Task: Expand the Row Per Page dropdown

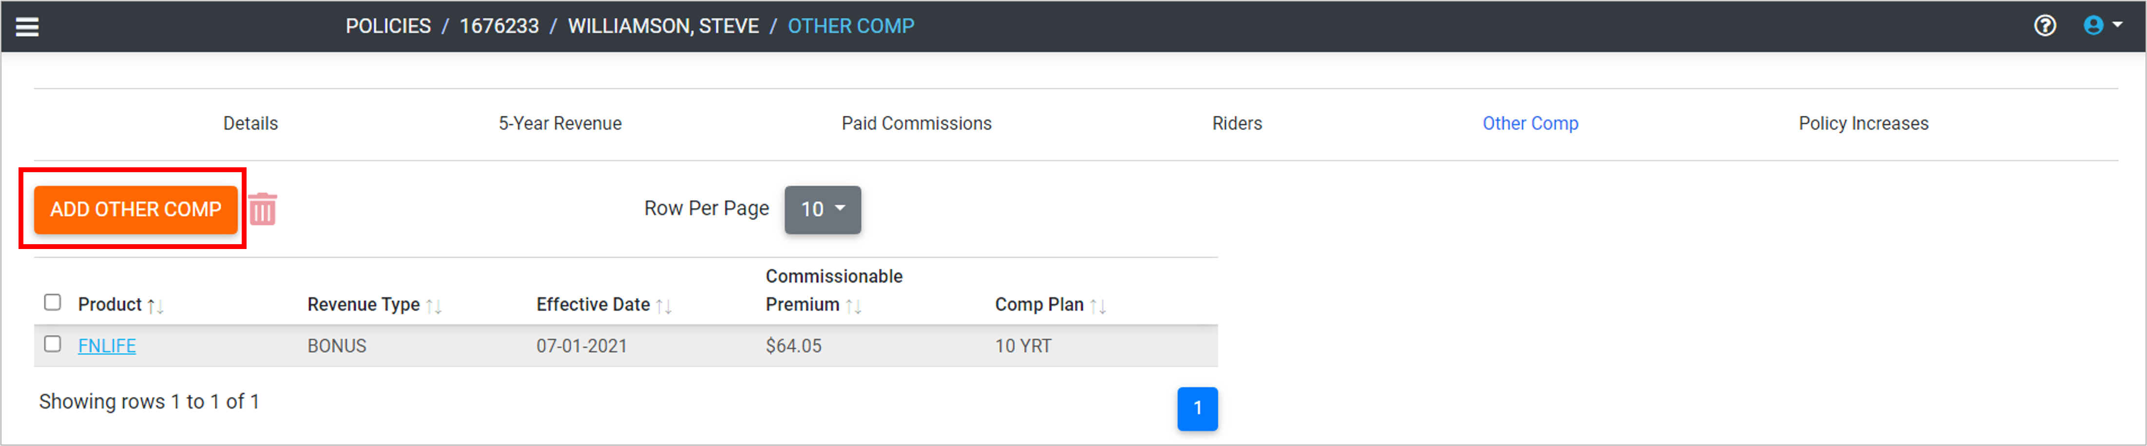Action: [822, 210]
